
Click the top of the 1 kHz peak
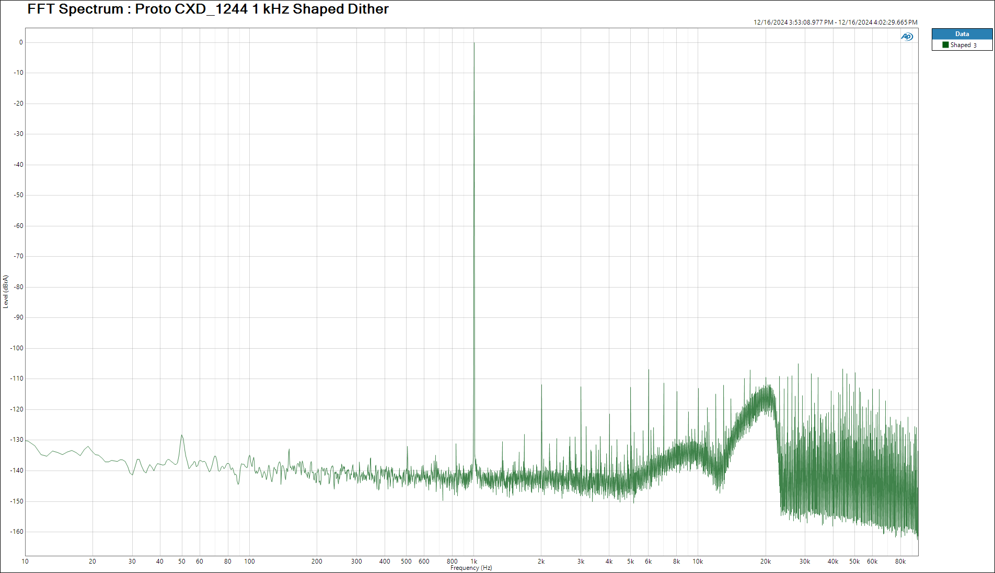(x=474, y=43)
